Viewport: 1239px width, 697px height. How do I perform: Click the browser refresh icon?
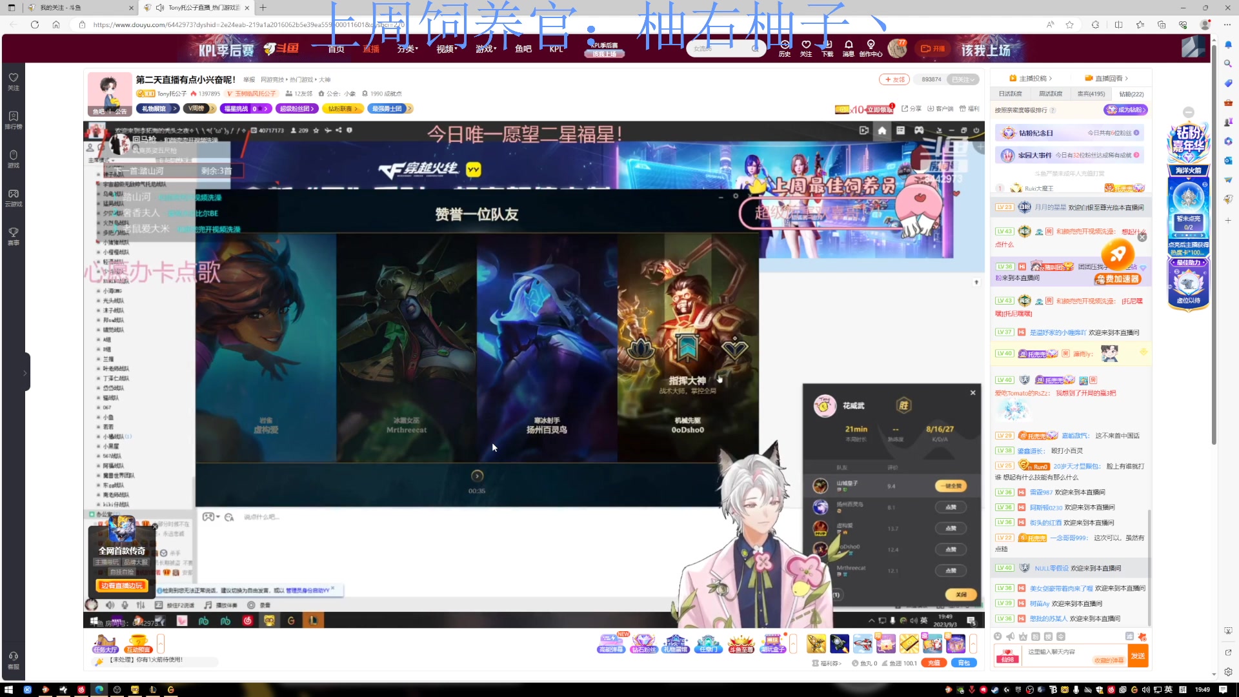tap(35, 25)
